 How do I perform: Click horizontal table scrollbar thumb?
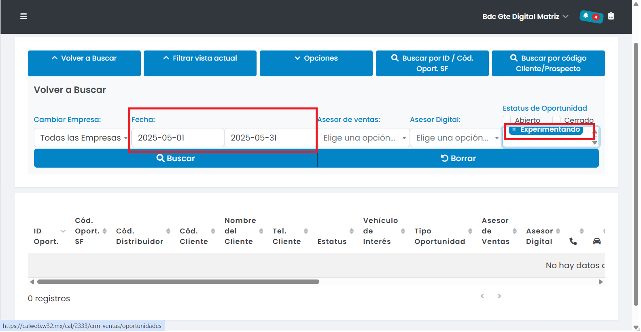[x=178, y=282]
